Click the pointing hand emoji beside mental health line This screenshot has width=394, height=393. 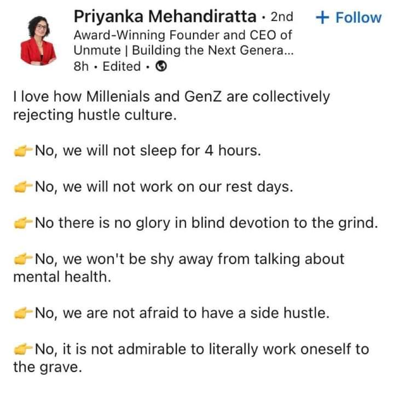coord(23,259)
